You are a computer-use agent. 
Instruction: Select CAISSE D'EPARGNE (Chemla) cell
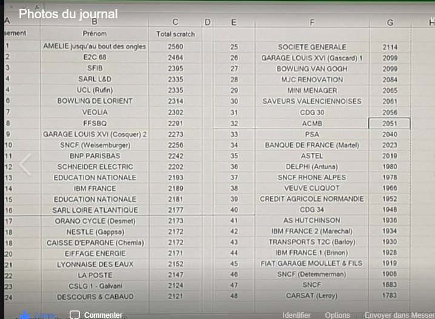click(x=95, y=243)
